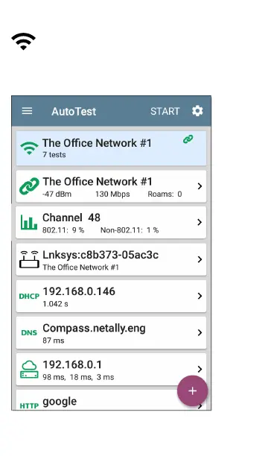Click the access point router icon

point(29,259)
